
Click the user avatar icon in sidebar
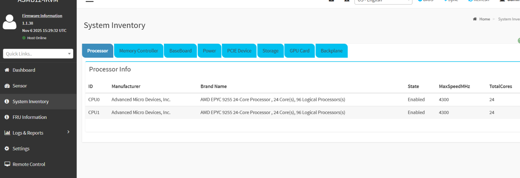pos(9,22)
